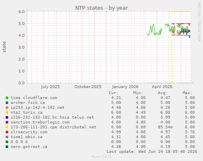Click the January 2026 x-axis label
The width and height of the screenshot is (203, 161).
coord(125,87)
